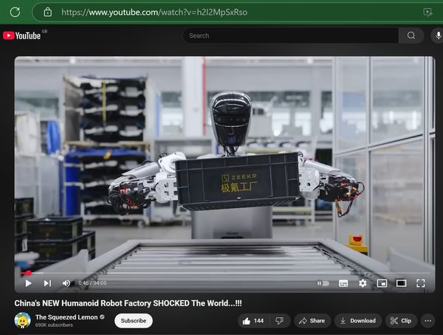
Task: Open the more actions three-dot menu
Action: pyautogui.click(x=428, y=321)
